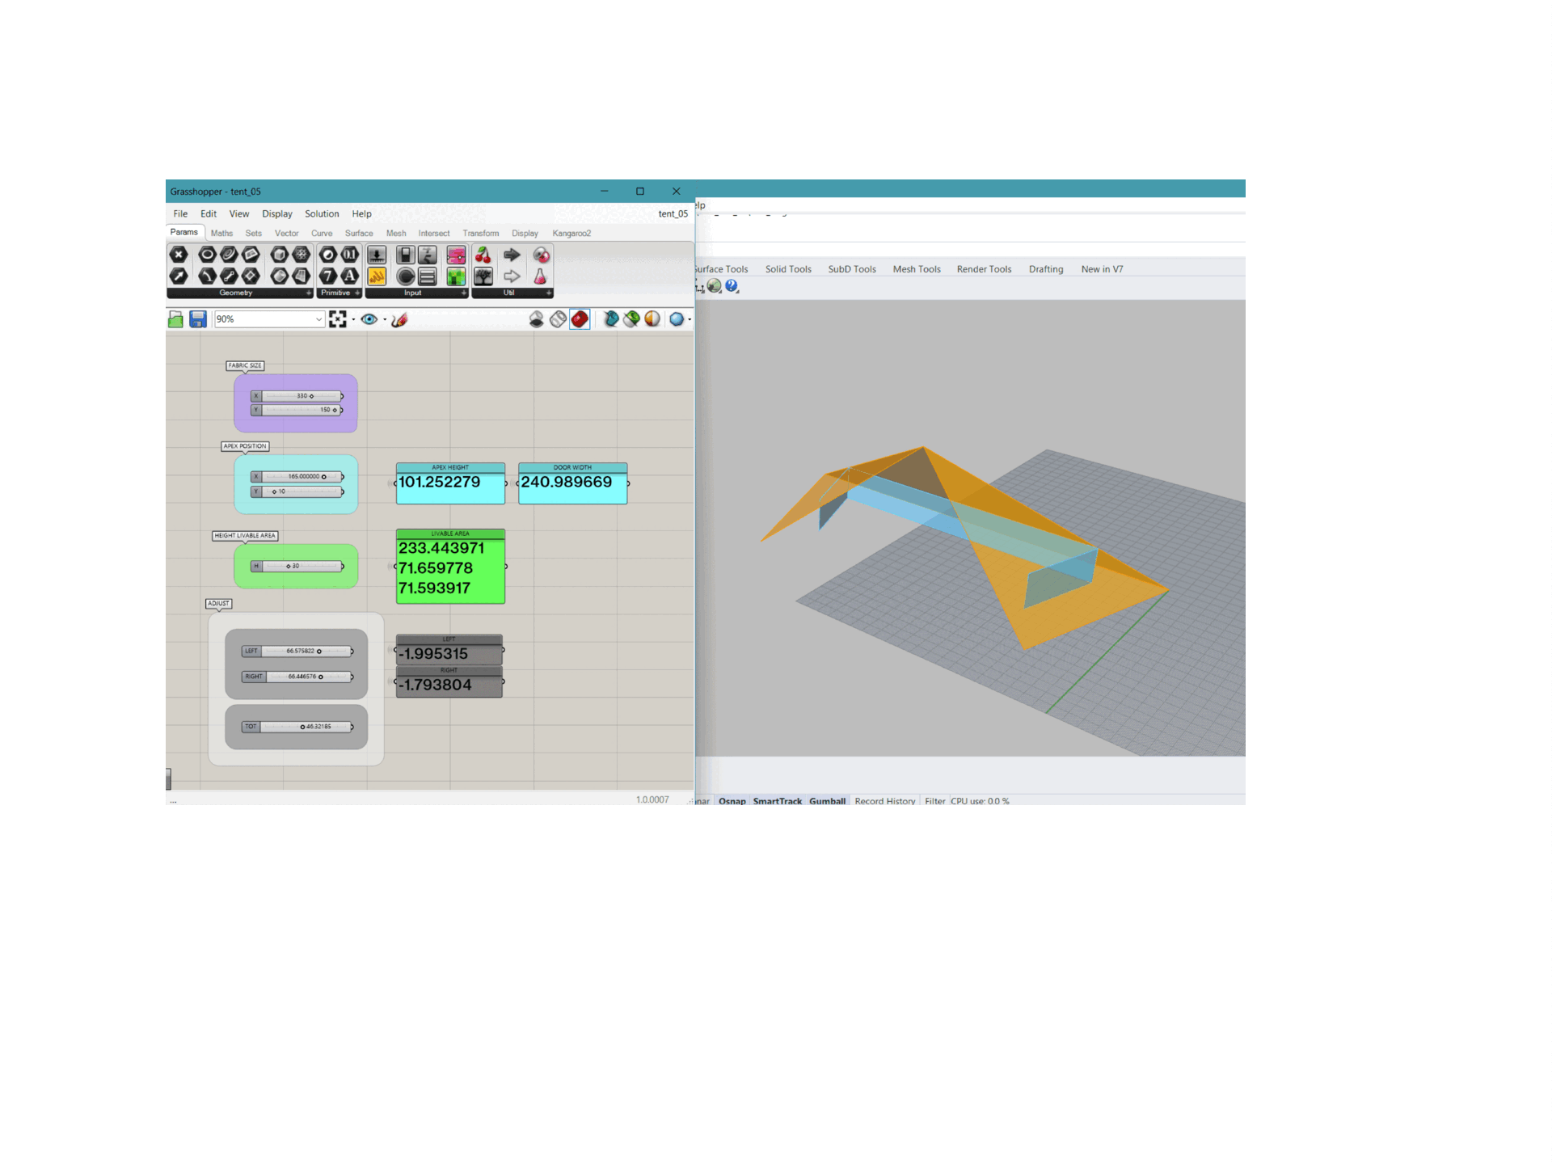Open the preview mesh quality dropdown

click(x=690, y=320)
